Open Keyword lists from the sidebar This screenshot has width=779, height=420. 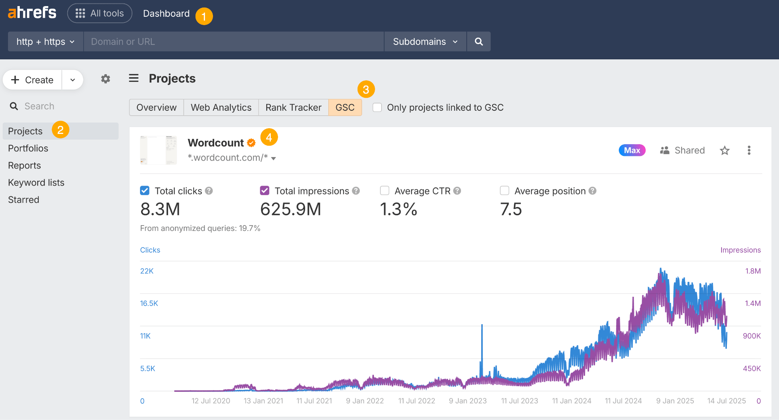tap(36, 182)
